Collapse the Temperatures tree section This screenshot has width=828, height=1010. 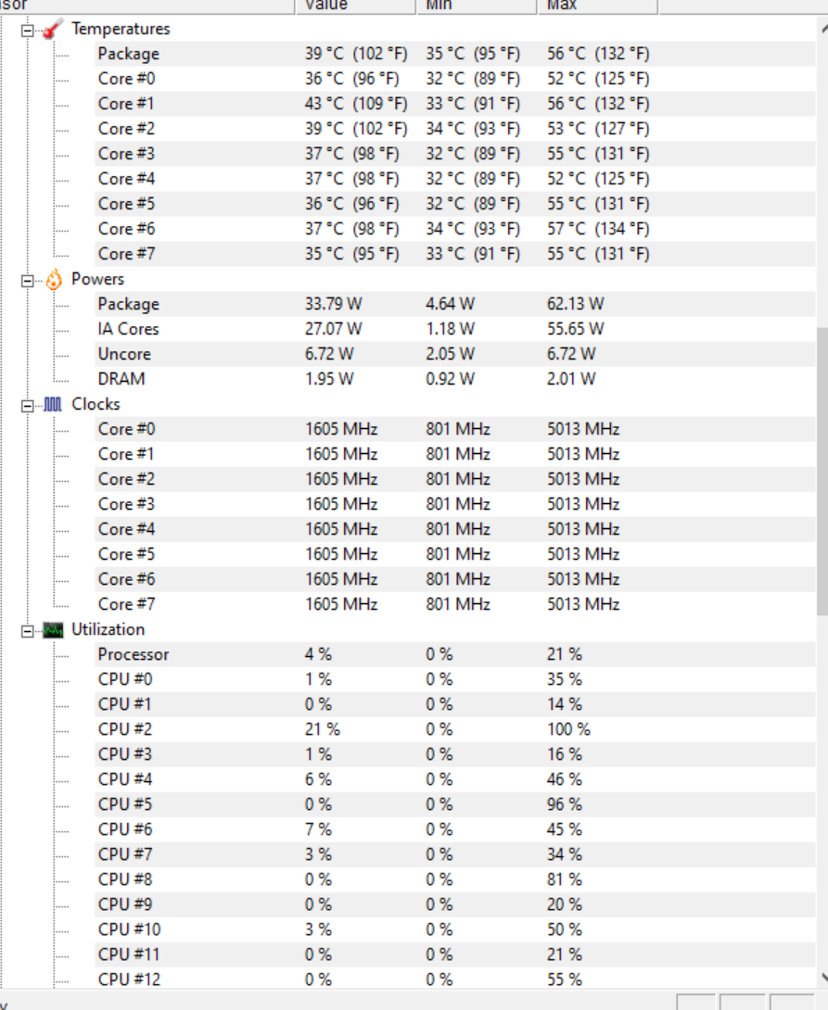28,30
